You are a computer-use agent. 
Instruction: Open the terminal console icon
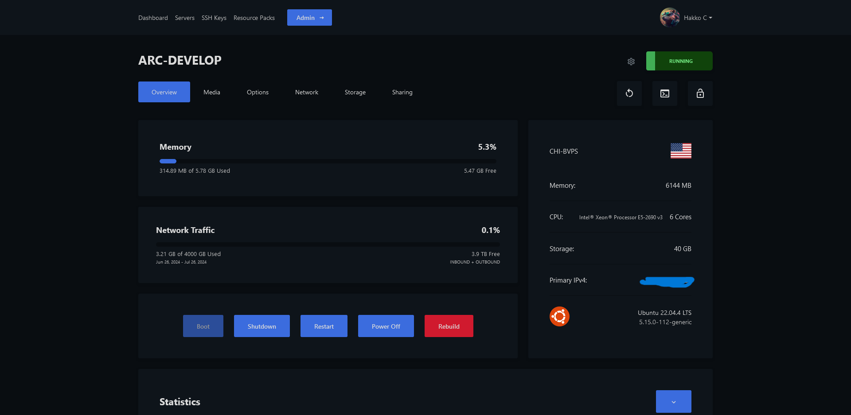click(x=664, y=93)
